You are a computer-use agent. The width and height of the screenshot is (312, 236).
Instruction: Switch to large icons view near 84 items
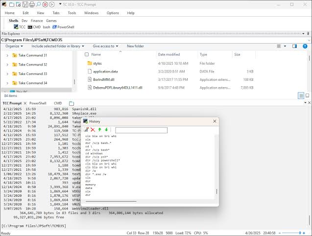click(307, 95)
